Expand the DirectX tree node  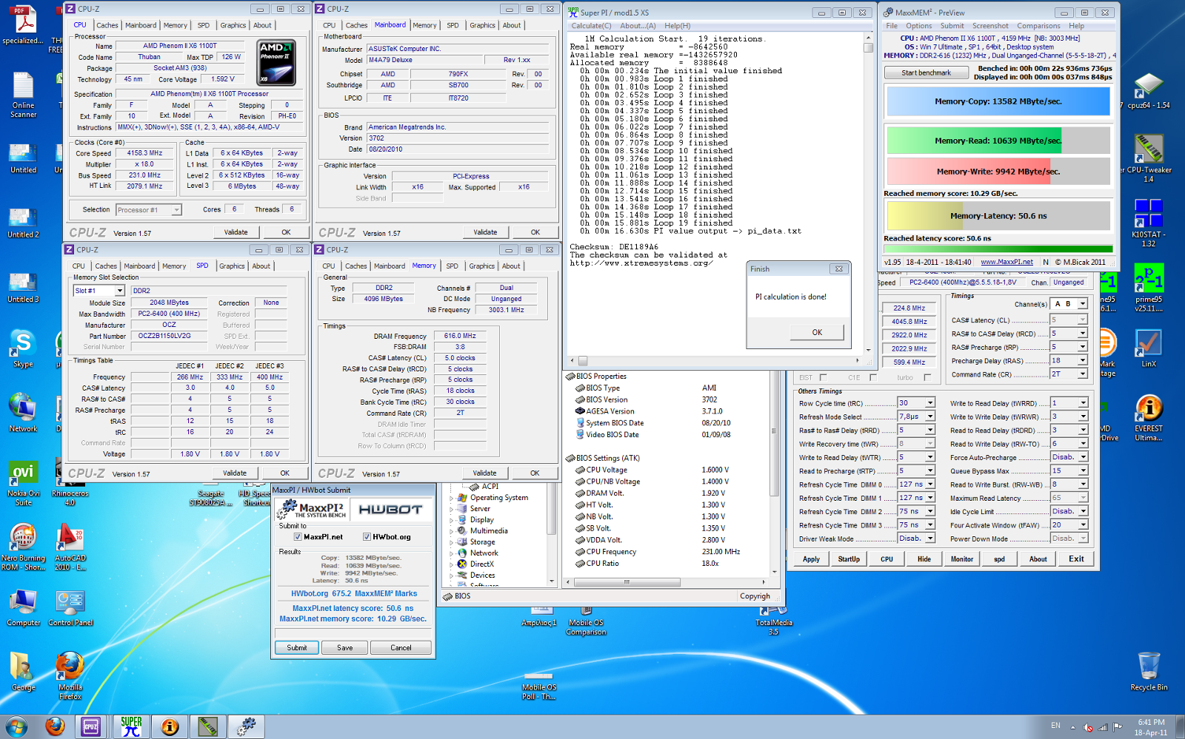tap(452, 564)
